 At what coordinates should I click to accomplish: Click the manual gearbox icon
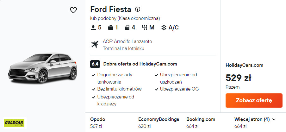(x=145, y=28)
